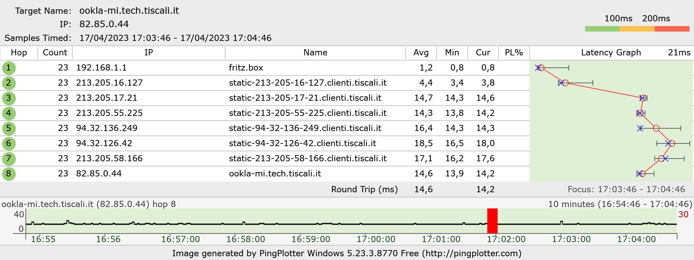Image resolution: width=694 pixels, height=260 pixels.
Task: Click hop 7 green number icon
Action: coord(9,159)
